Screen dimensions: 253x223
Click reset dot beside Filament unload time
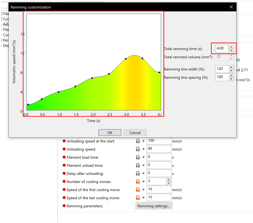[x=143, y=165]
